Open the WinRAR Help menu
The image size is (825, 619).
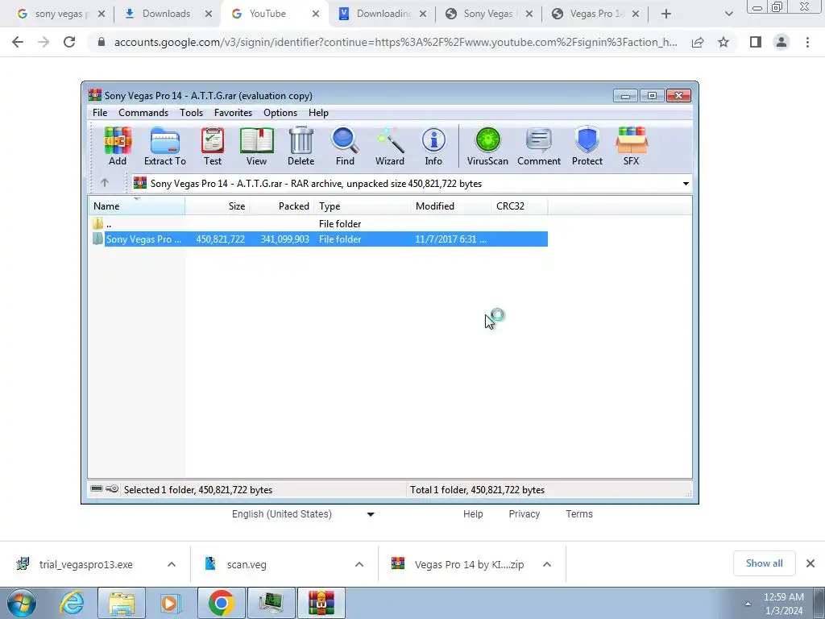pos(318,113)
